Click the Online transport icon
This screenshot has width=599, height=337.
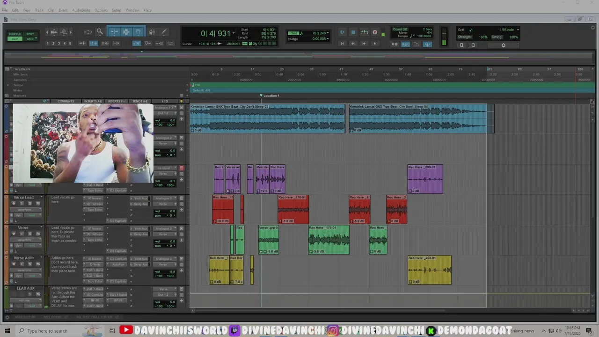point(342,32)
